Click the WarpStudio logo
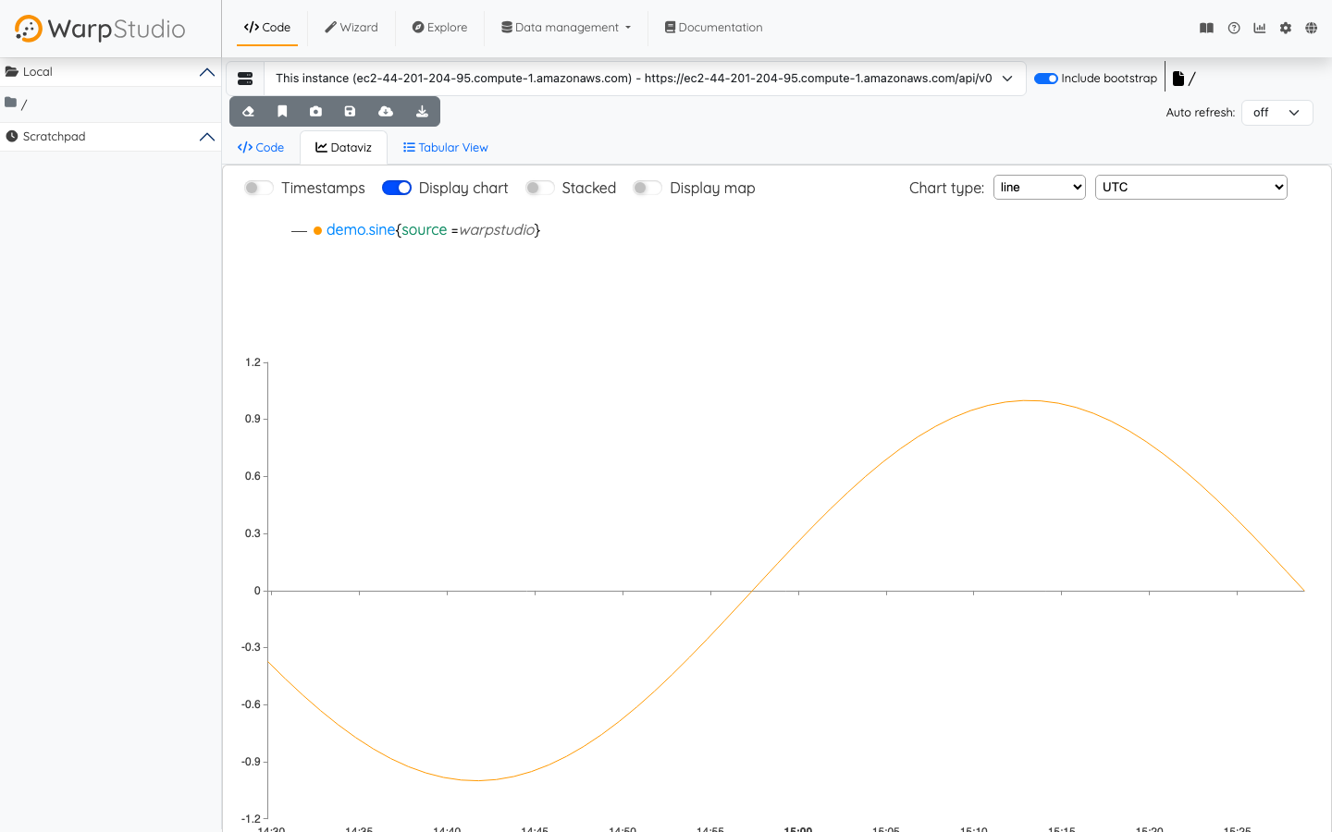1332x832 pixels. point(100,29)
